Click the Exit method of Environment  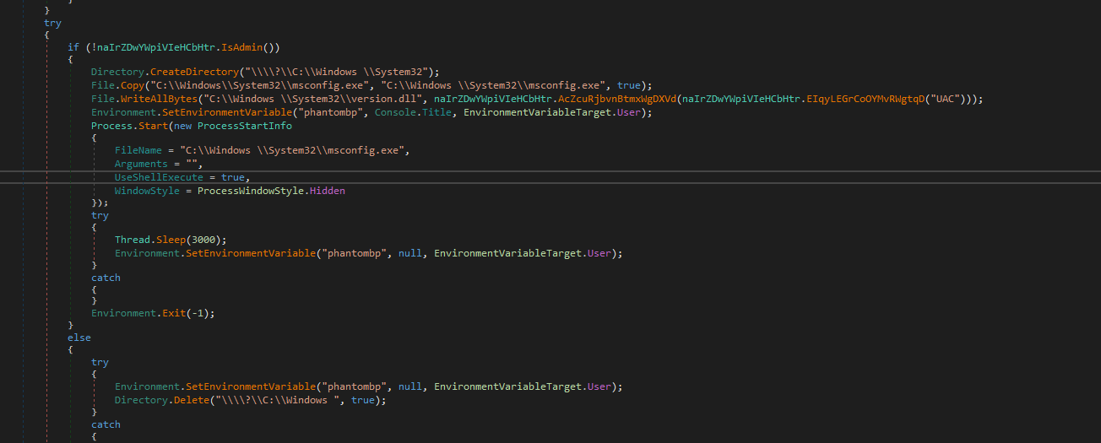pos(174,313)
